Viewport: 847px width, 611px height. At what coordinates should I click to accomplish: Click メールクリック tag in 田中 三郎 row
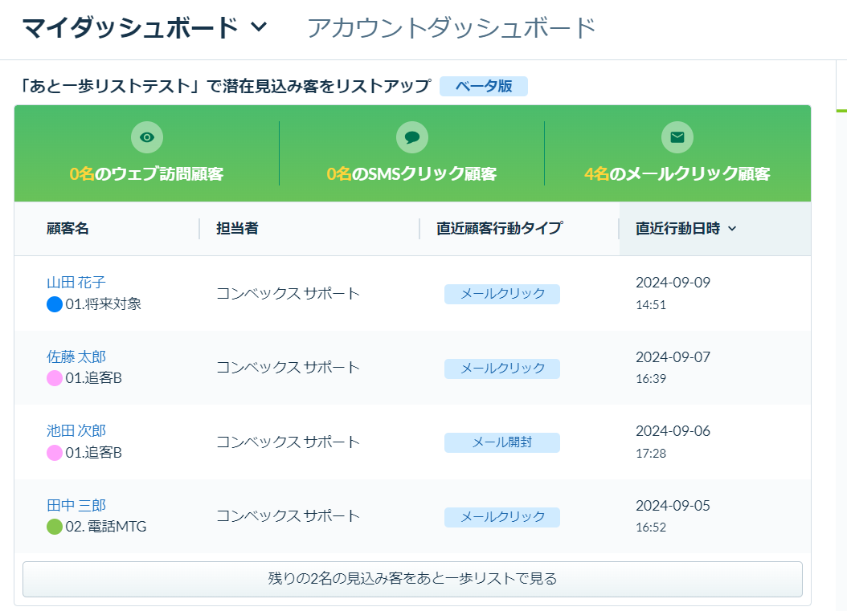click(x=502, y=517)
